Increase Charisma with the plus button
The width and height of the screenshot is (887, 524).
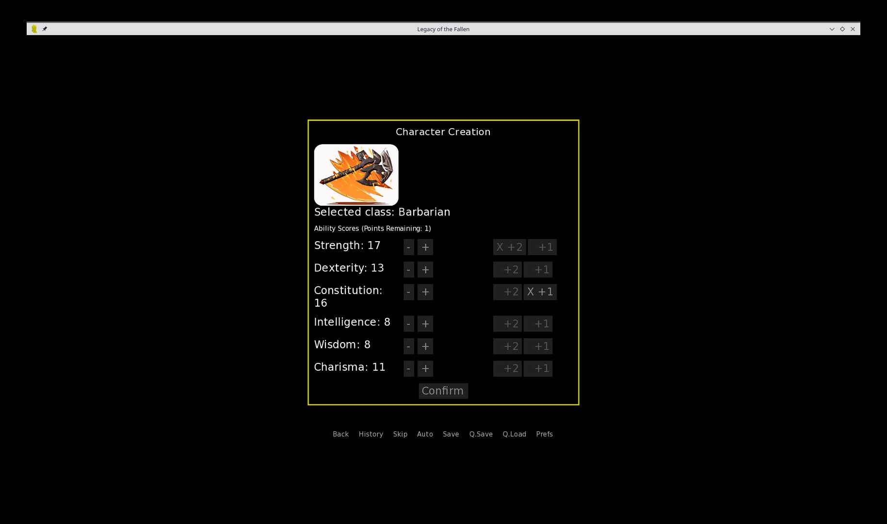[425, 368]
